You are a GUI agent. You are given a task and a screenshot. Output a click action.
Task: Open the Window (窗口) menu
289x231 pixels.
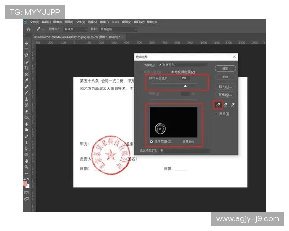[x=139, y=22]
